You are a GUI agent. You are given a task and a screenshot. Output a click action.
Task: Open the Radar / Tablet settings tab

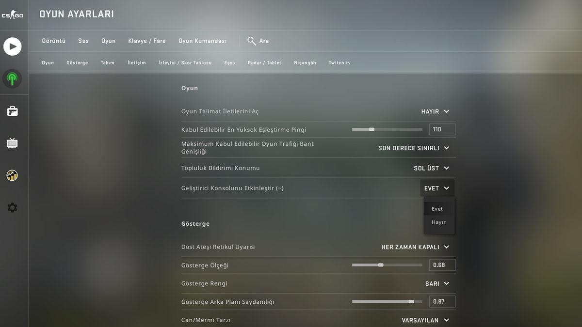click(x=264, y=62)
